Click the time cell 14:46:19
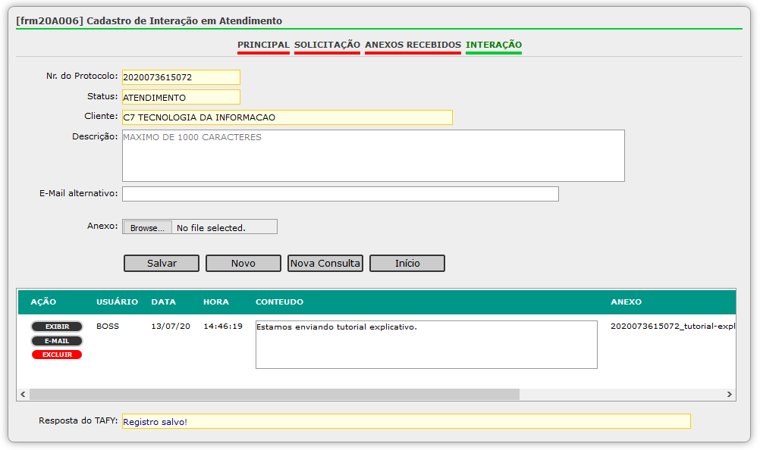 (x=223, y=326)
